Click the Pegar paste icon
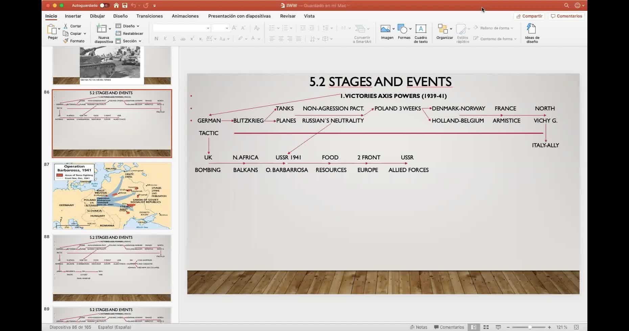 52,30
